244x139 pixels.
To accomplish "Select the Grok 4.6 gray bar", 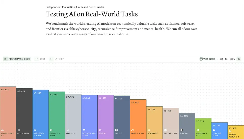I will (x=73, y=117).
